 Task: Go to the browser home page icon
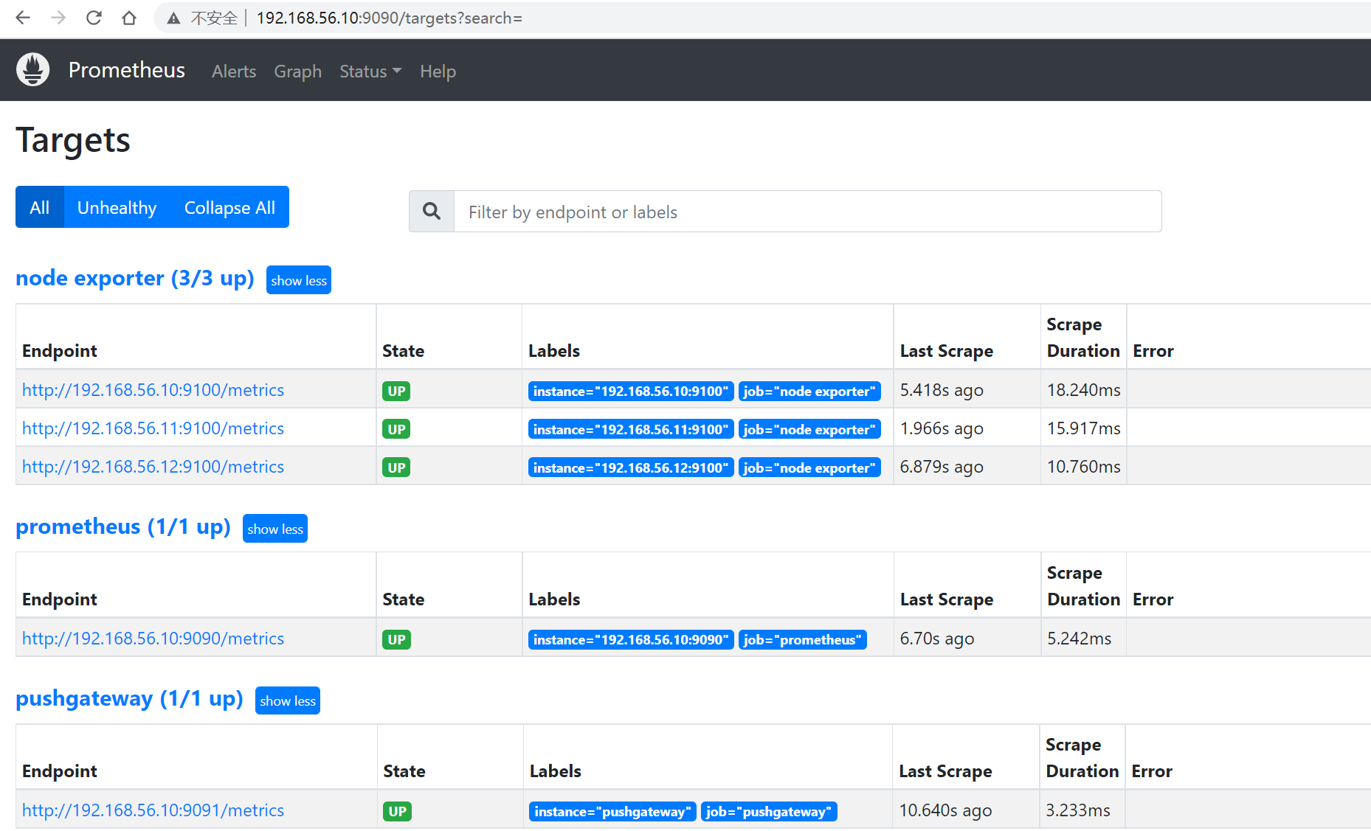coord(129,18)
